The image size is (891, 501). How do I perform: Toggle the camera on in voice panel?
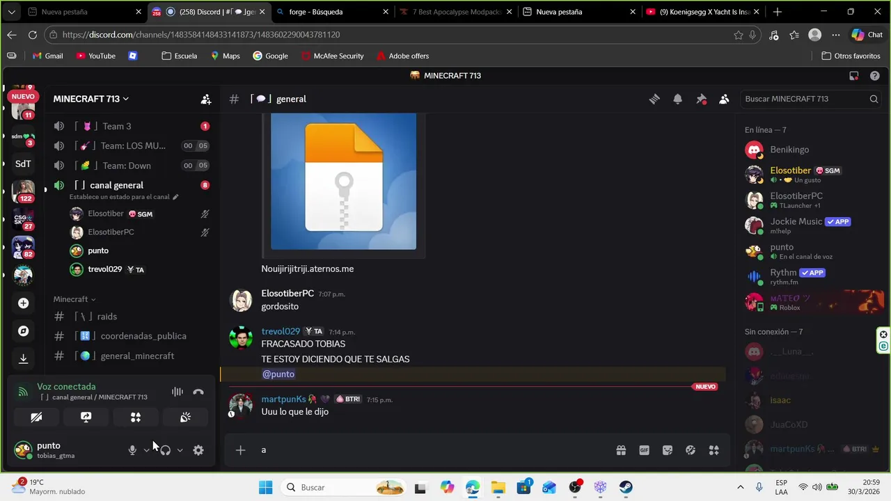click(36, 417)
